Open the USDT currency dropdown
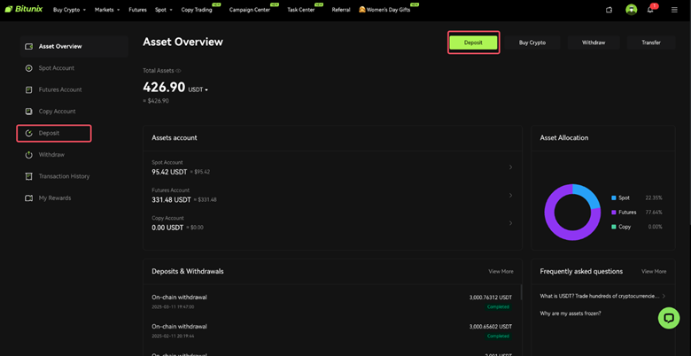This screenshot has height=356, width=691. coord(198,89)
